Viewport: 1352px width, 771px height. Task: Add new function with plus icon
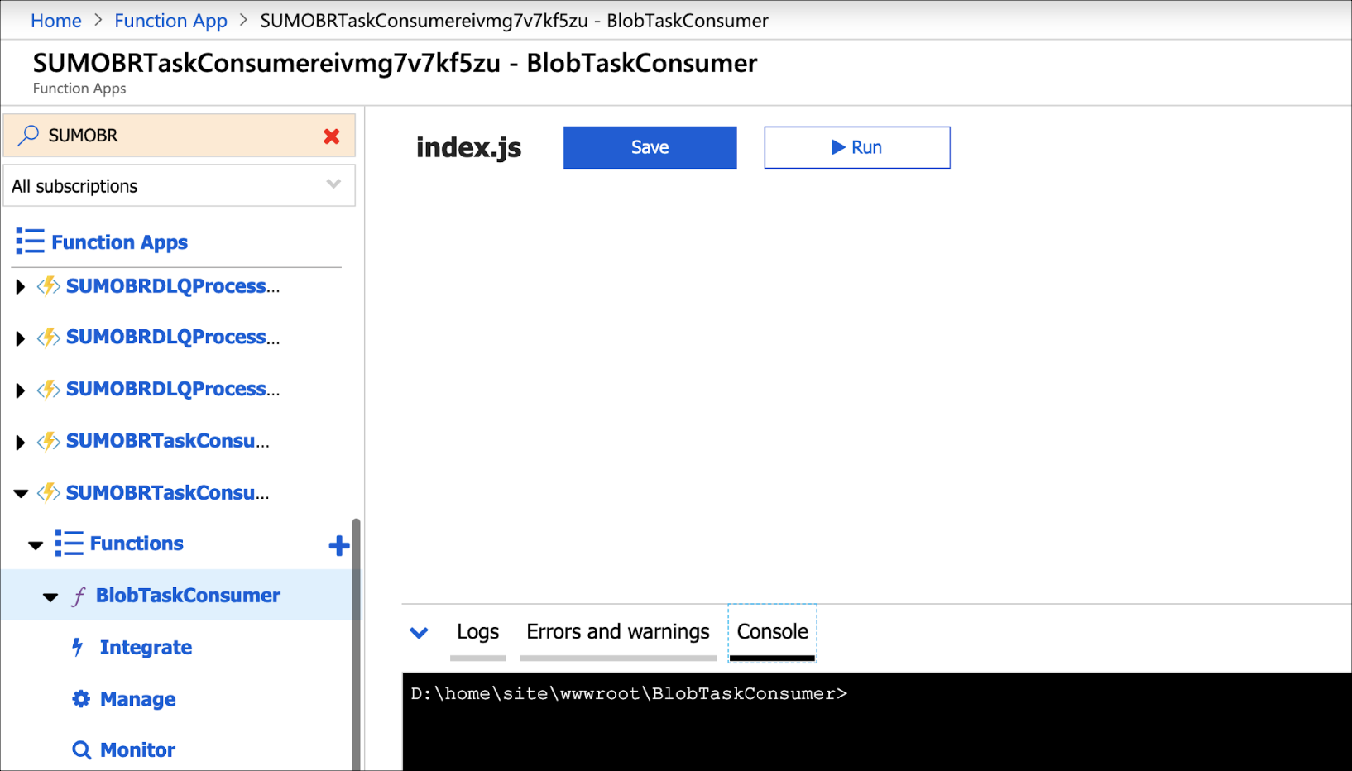[x=338, y=545]
